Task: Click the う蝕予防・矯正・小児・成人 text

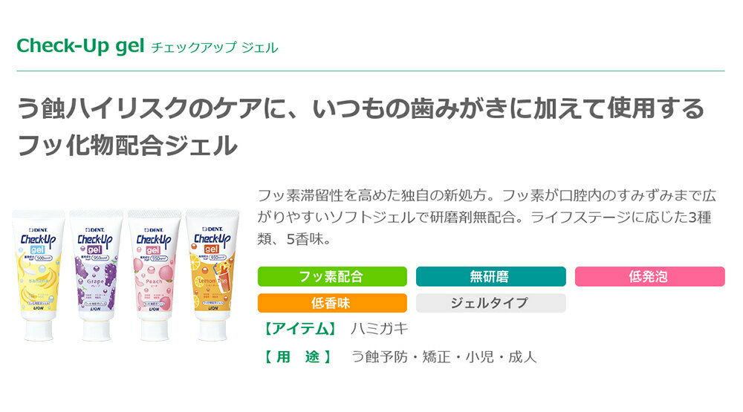Action: 444,356
